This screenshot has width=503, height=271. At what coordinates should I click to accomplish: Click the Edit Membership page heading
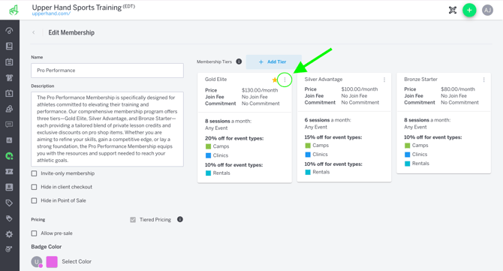(71, 32)
